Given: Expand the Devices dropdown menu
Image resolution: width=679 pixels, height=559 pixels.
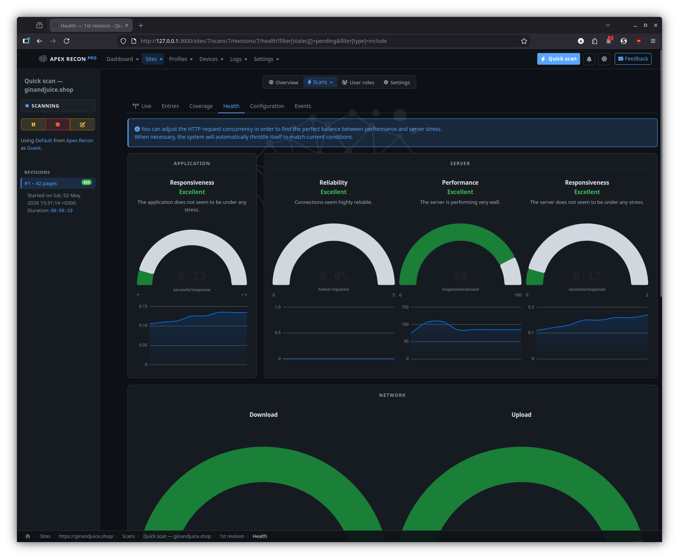Looking at the screenshot, I should point(211,59).
